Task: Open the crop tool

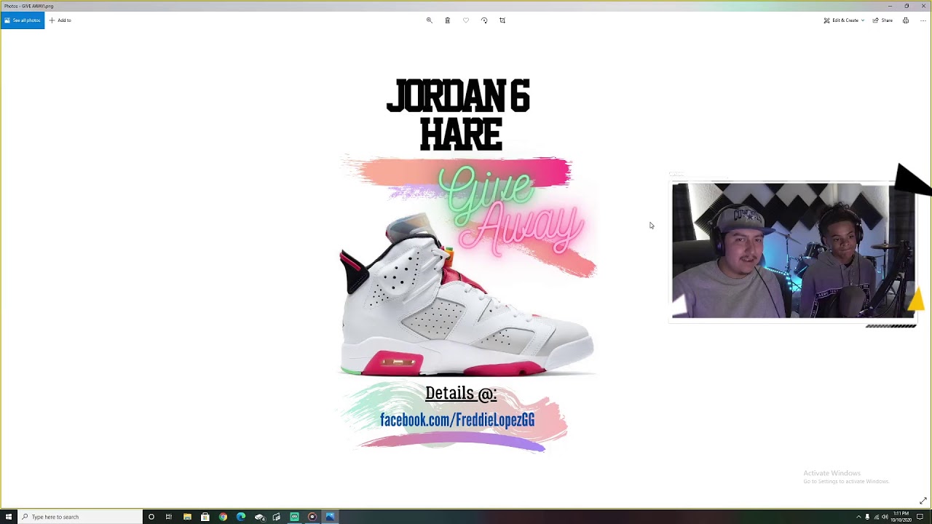Action: tap(502, 20)
